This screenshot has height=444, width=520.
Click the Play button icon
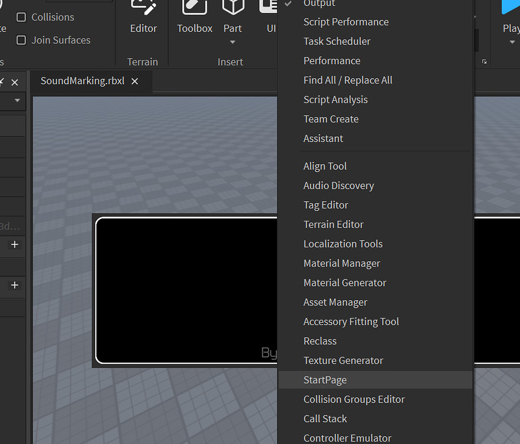click(x=511, y=7)
